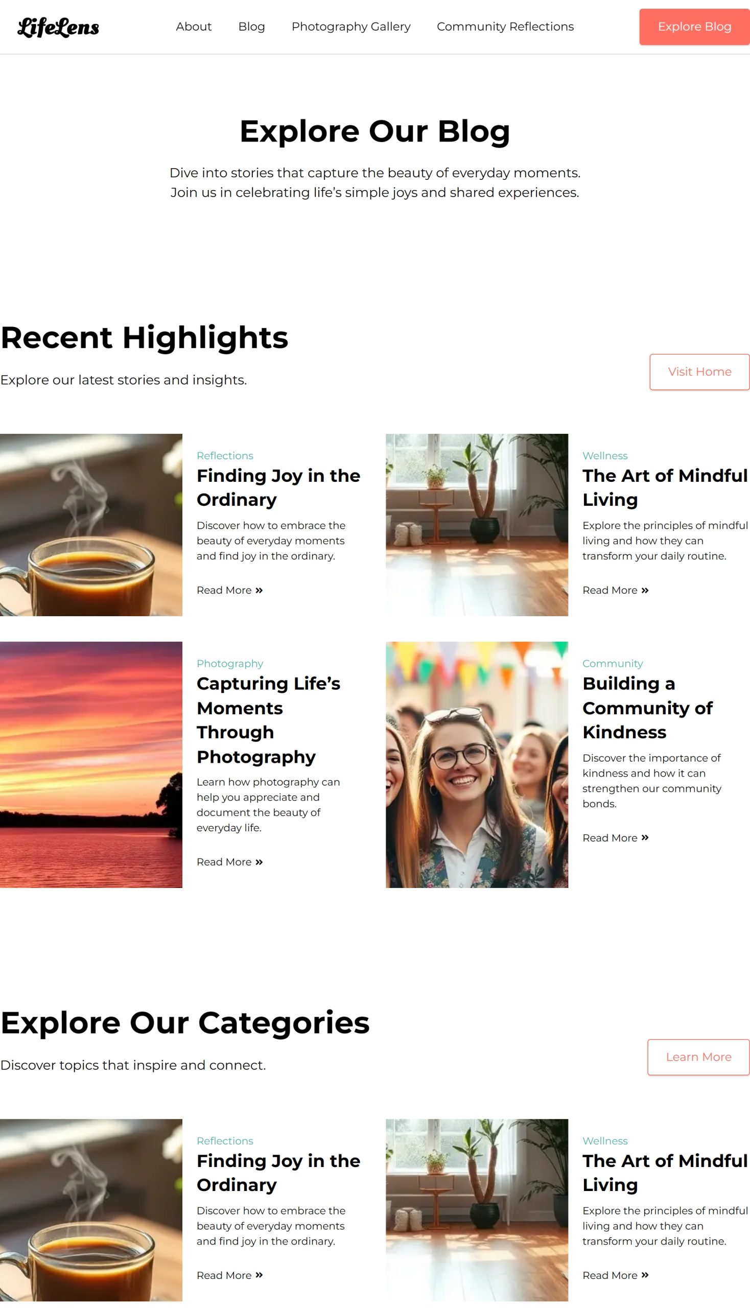Screen dimensions: 750x1308
Task: Select the Community category label
Action: click(x=613, y=664)
